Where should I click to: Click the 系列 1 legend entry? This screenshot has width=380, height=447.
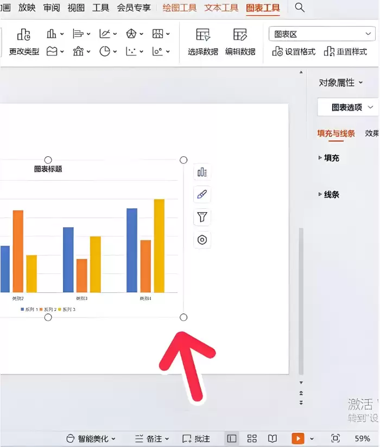pos(29,309)
